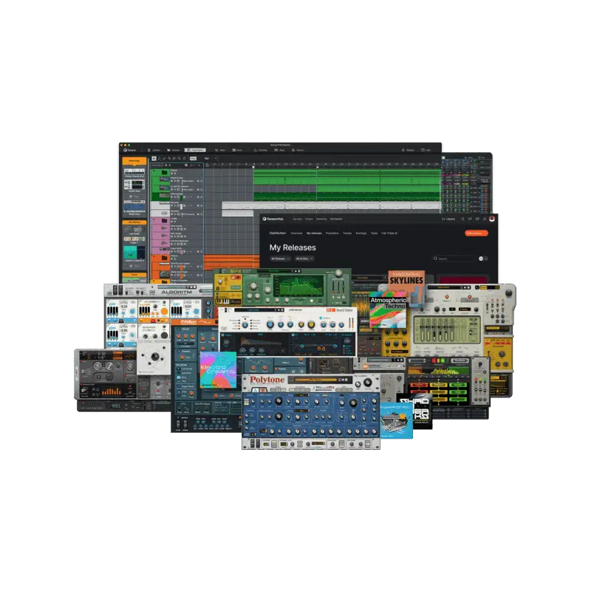Click the orbit XY pad on gray device
Image resolution: width=591 pixels, height=591 pixels.
coord(154,357)
